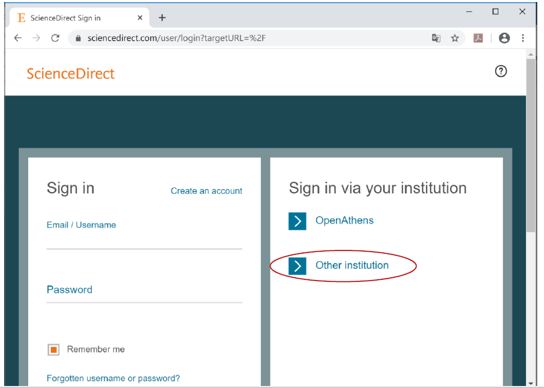Click the Sign in heading

[x=70, y=188]
